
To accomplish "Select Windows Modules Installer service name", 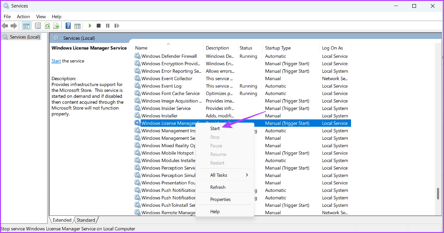I will tap(168, 161).
